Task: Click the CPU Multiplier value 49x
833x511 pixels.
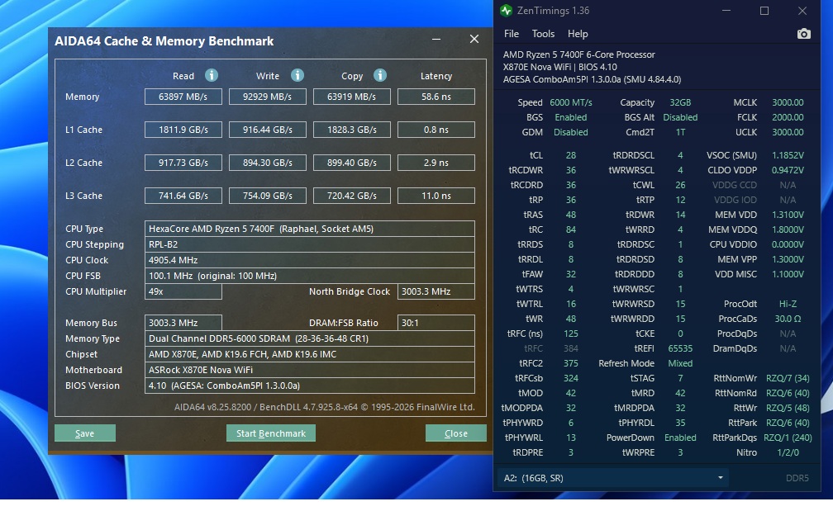Action: [x=183, y=291]
